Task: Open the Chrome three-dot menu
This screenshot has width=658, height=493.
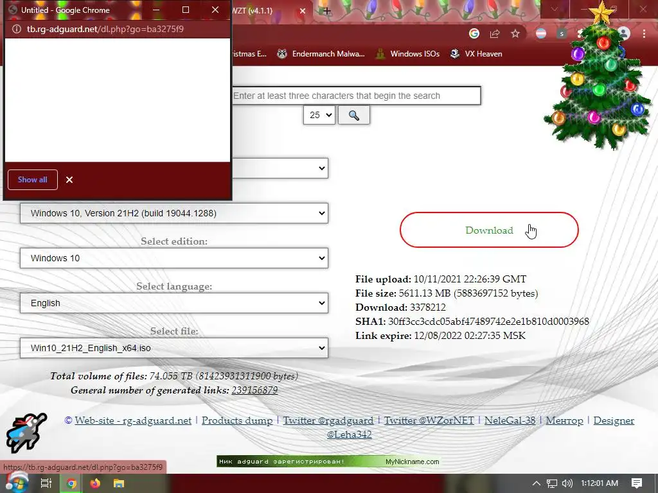Action: pyautogui.click(x=644, y=33)
